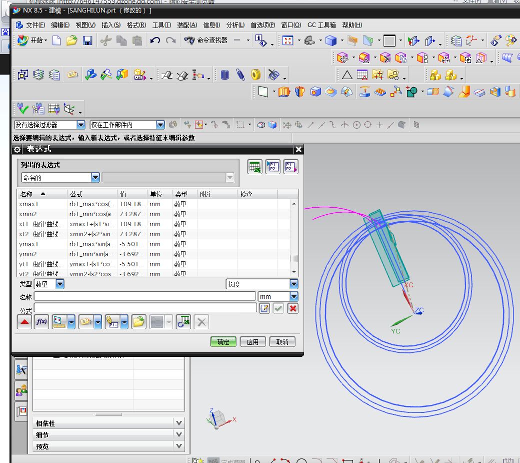Screen dimensions: 520x463
Task: Click the 确定 OK button
Action: click(x=223, y=342)
